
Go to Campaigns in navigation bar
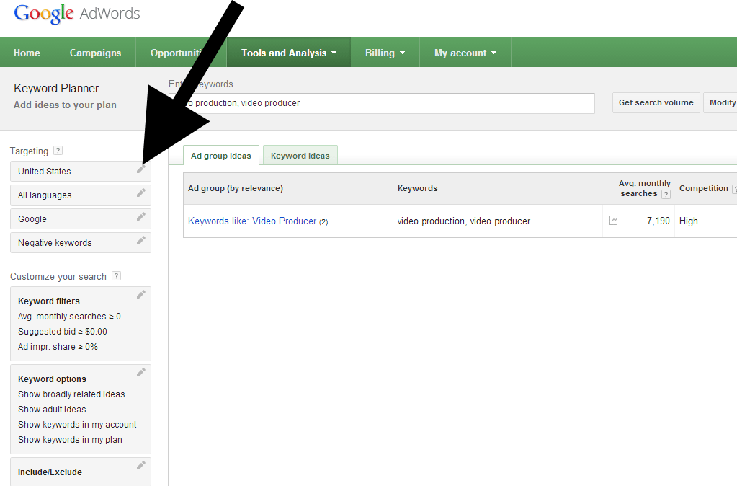(x=95, y=53)
